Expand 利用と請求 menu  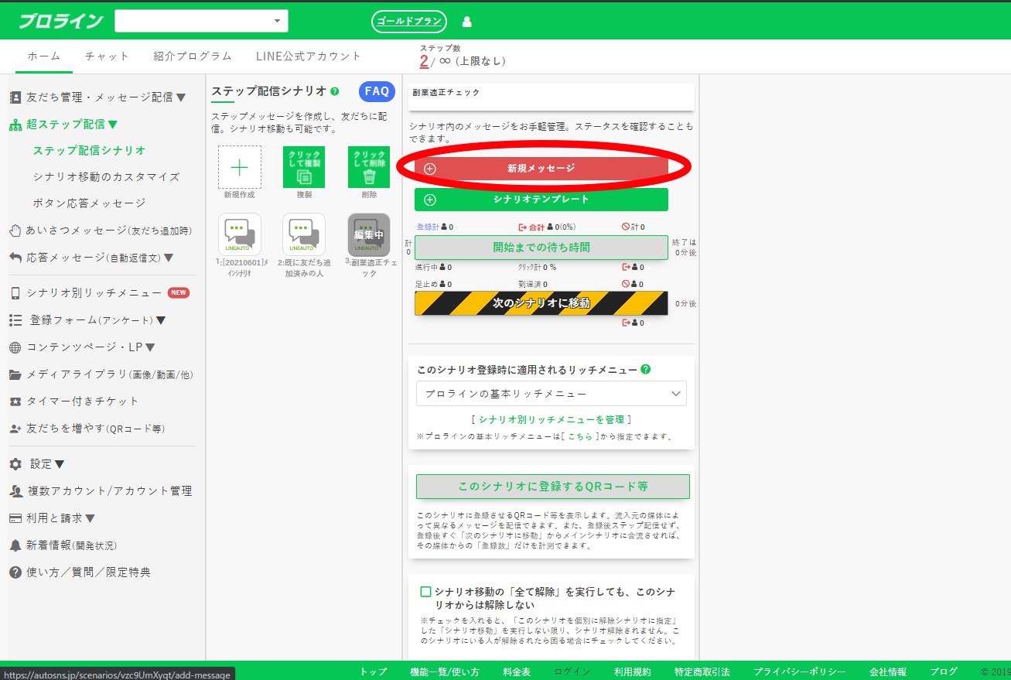click(x=61, y=518)
